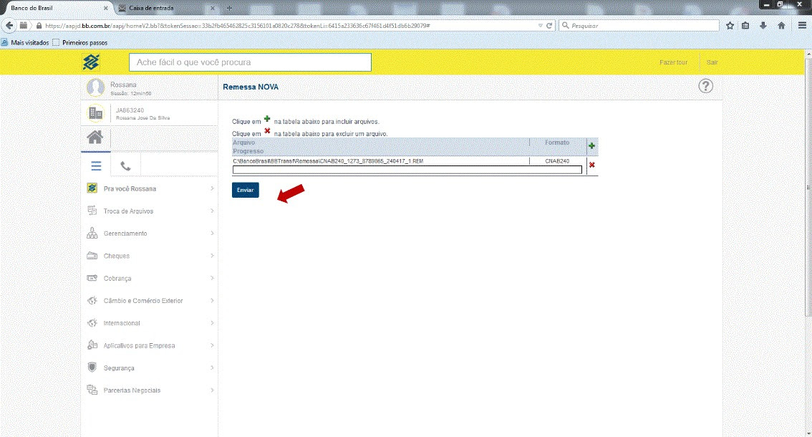Click the upload progress bar
Image resolution: width=812 pixels, height=437 pixels.
pyautogui.click(x=407, y=170)
